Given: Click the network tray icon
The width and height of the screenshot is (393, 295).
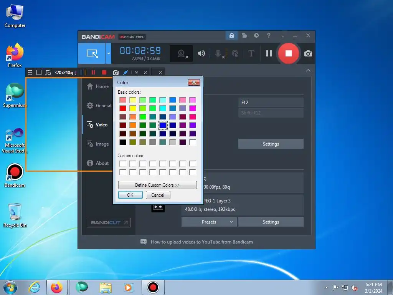Looking at the screenshot, I should click(x=345, y=288).
